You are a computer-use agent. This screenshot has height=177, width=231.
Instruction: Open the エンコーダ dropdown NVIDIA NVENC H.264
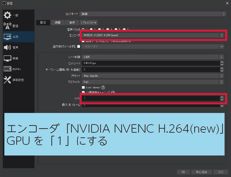coord(153,35)
